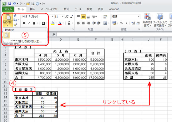Click the Percent Style icon
Viewport: 172px width, 122px height.
click(x=121, y=23)
